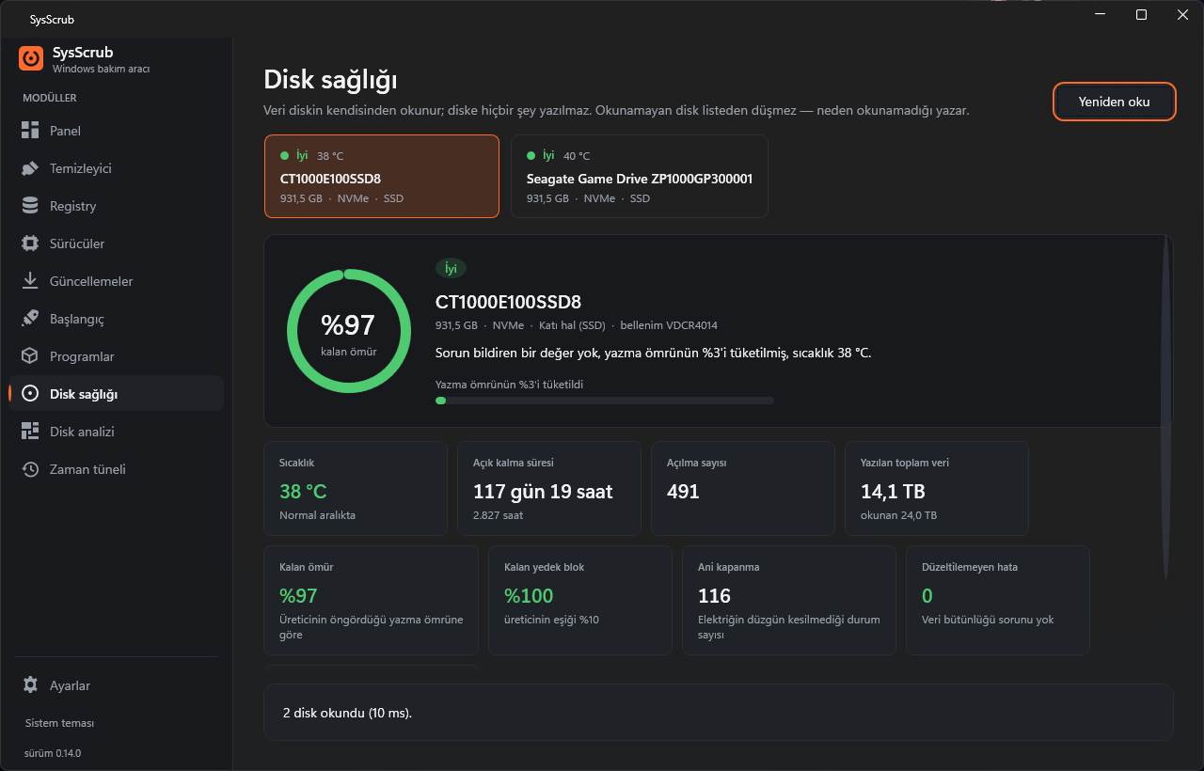Click 'okunan 24,0 TB' text
This screenshot has height=771, width=1204.
pos(898,515)
